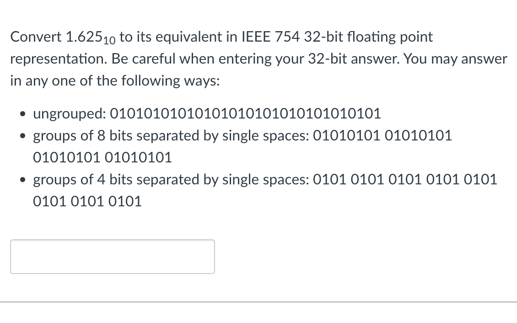This screenshot has height=323, width=517.
Task: Click the word 'Convert' at question start
Action: (x=36, y=37)
